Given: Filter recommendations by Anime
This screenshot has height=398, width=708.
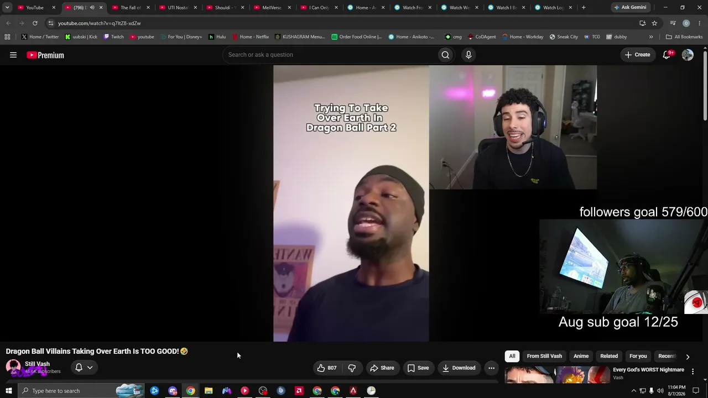Looking at the screenshot, I should pos(581,356).
